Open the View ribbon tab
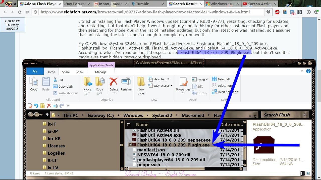Image resolution: width=321 pixels, height=180 pixels. tap(80, 72)
